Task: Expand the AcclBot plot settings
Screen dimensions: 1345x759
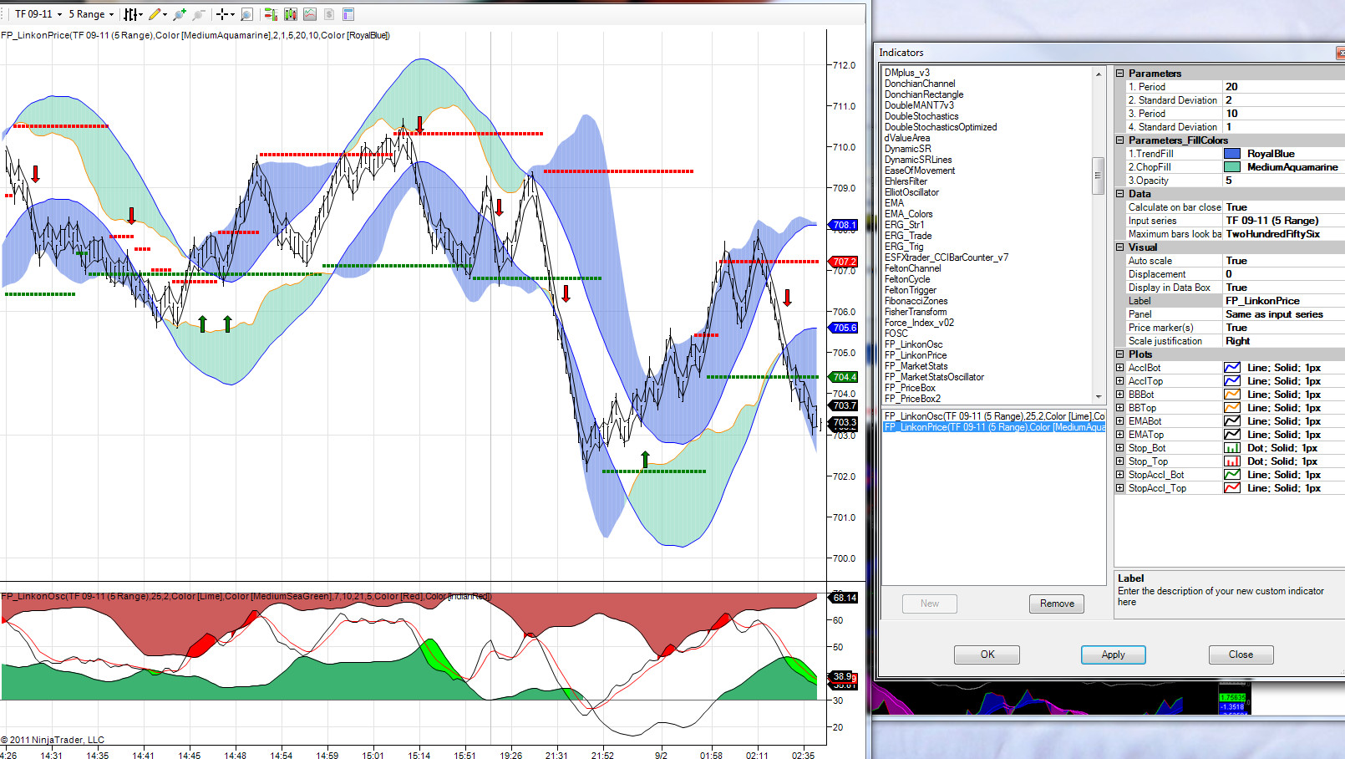Action: tap(1120, 368)
